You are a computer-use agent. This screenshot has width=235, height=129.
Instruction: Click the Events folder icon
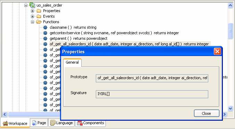pyautogui.click(x=39, y=16)
